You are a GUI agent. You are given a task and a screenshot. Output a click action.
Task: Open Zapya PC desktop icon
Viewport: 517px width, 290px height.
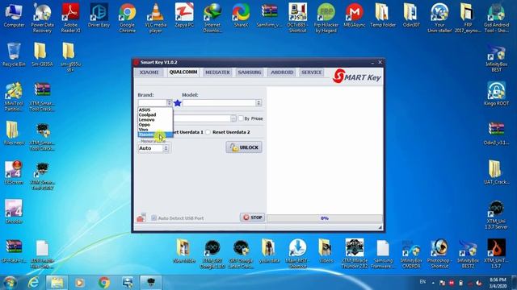pos(184,15)
